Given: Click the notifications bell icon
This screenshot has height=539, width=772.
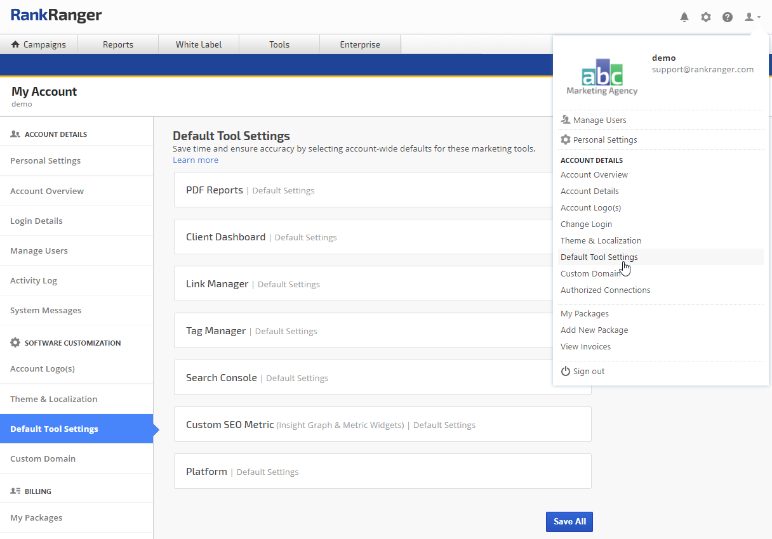Looking at the screenshot, I should (684, 17).
